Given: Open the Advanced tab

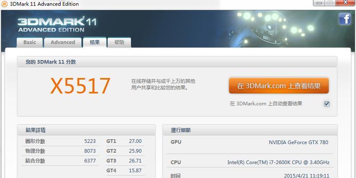Looking at the screenshot, I should click(63, 43).
